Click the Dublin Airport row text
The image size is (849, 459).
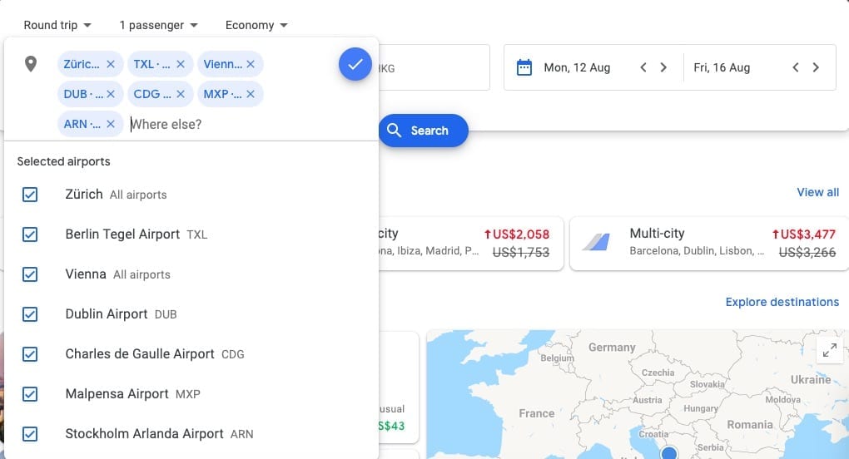click(x=107, y=314)
